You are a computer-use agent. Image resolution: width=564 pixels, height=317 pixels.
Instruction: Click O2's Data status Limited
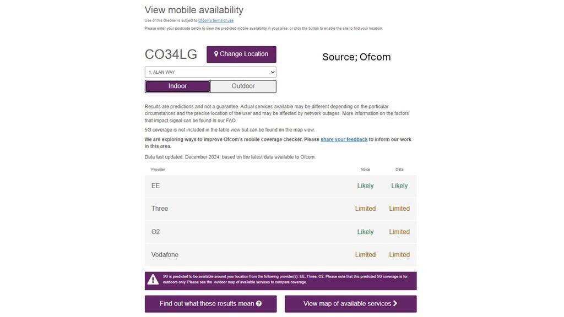pyautogui.click(x=399, y=232)
